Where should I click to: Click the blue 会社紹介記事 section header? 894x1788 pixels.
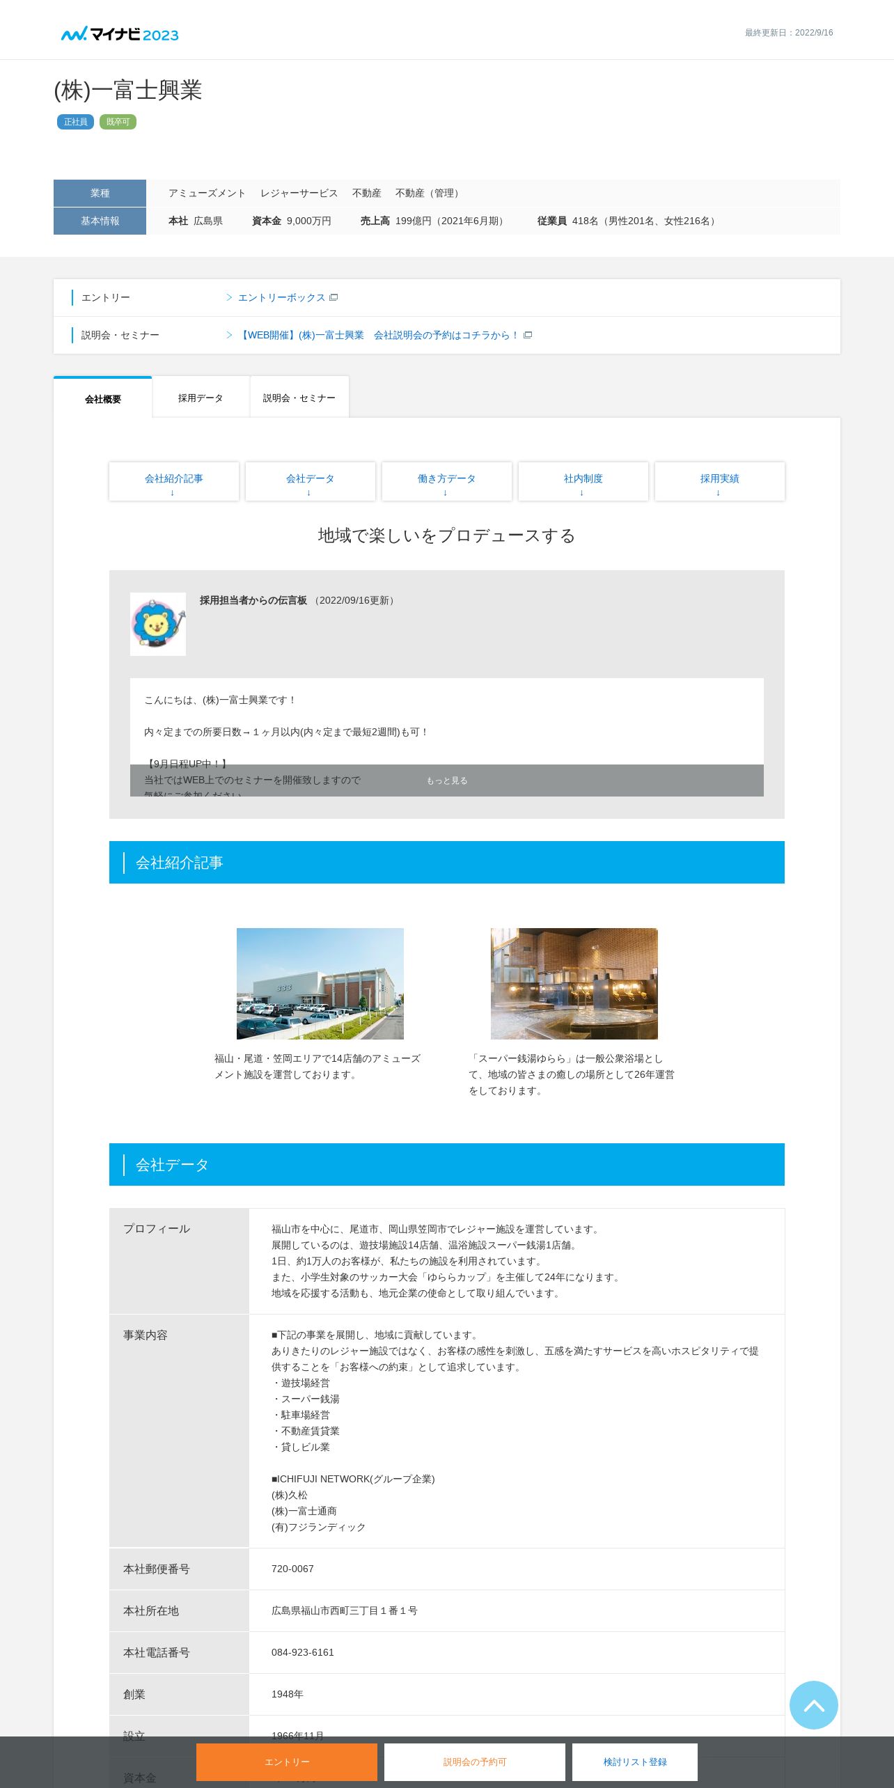click(x=447, y=862)
